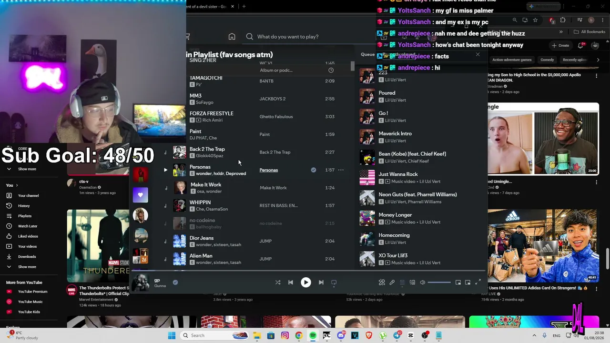The height and width of the screenshot is (343, 610).
Task: Show more YouTube filter chips arrow
Action: [x=598, y=60]
